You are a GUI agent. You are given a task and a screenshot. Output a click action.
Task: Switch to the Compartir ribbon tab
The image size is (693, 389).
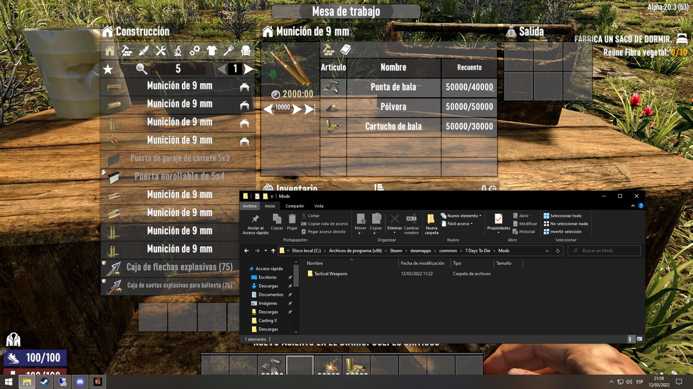(295, 206)
